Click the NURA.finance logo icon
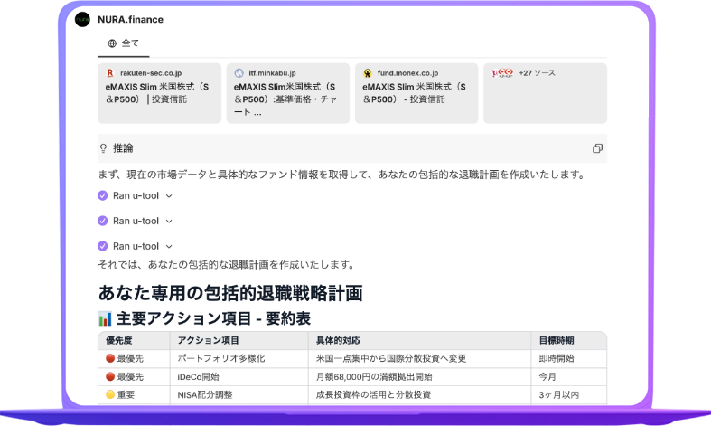Screen dimensions: 711x426 (x=82, y=19)
